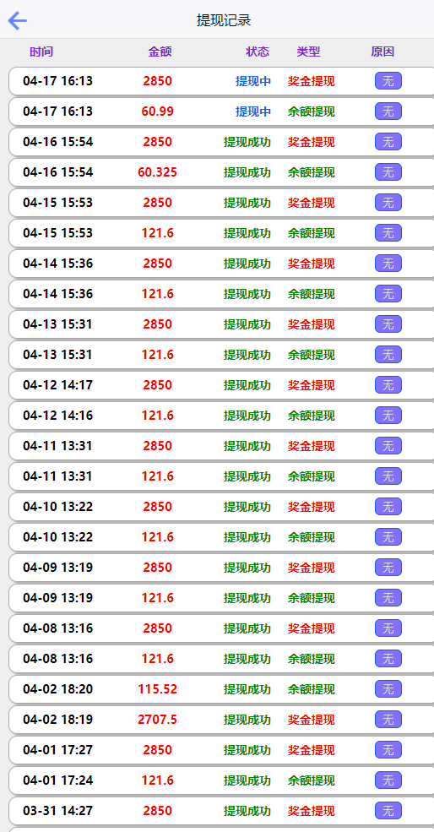Select the 原因 column header
Screen dimensions: 434x832
[x=382, y=52]
